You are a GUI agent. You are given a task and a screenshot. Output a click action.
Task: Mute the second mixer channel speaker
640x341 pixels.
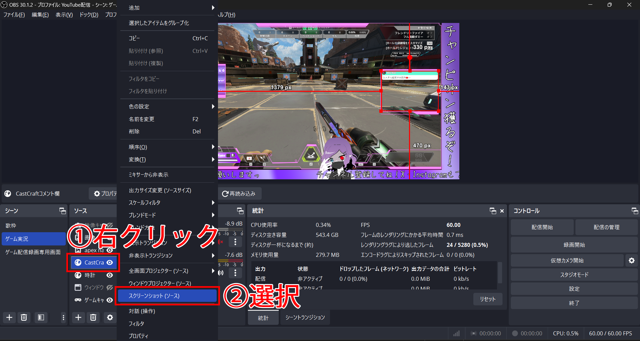(221, 273)
